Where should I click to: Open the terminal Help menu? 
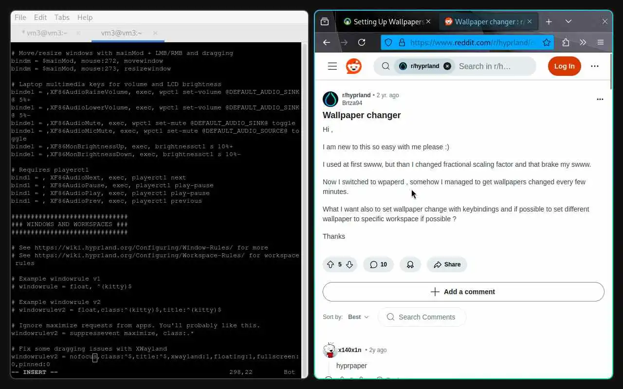(x=85, y=17)
